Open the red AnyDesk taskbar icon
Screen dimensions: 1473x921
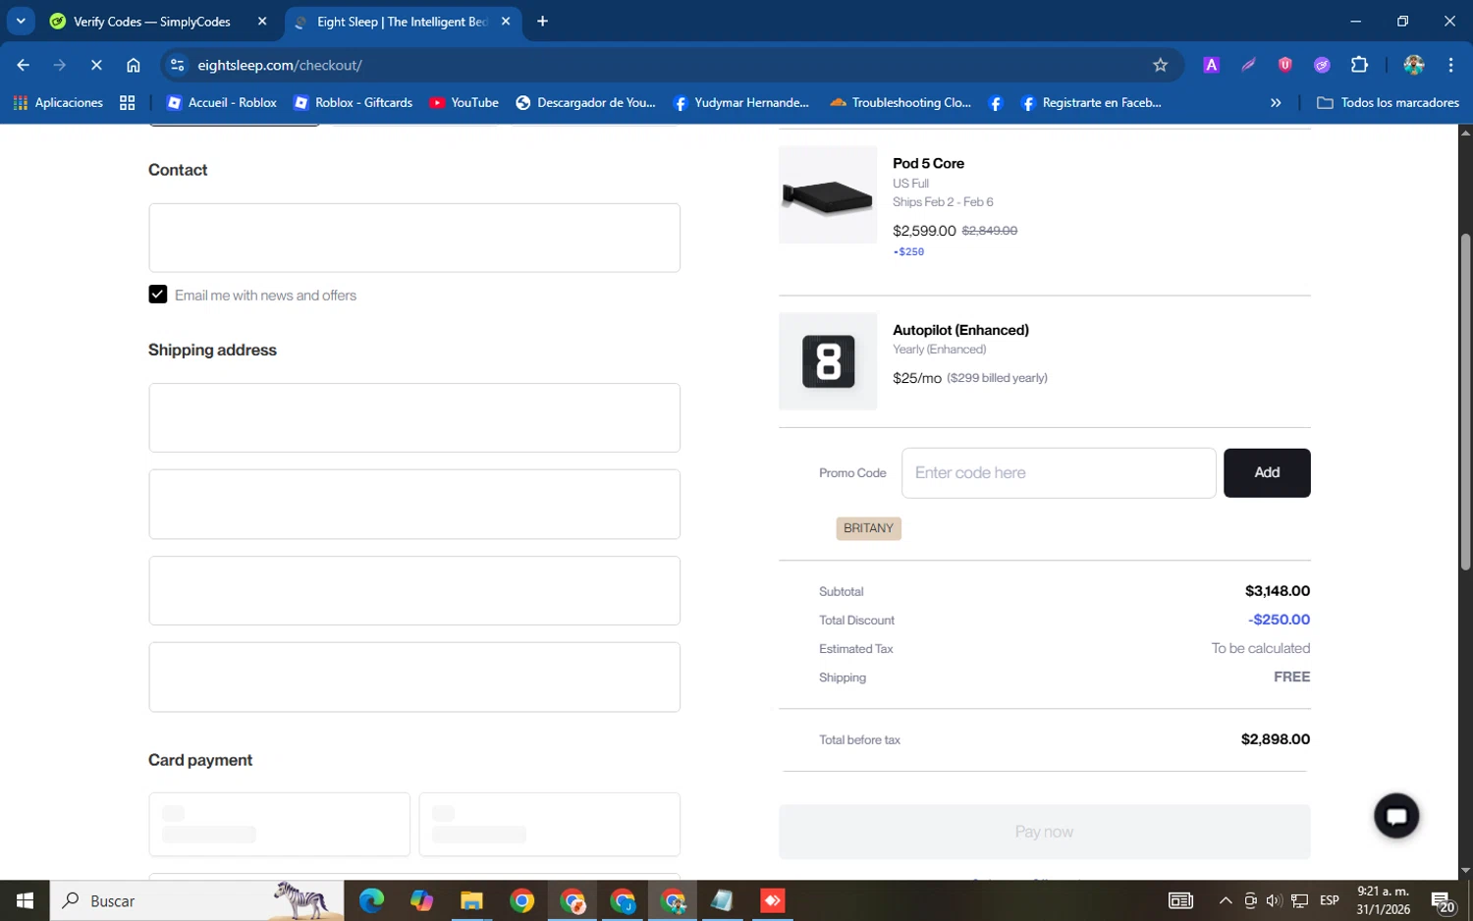773,900
